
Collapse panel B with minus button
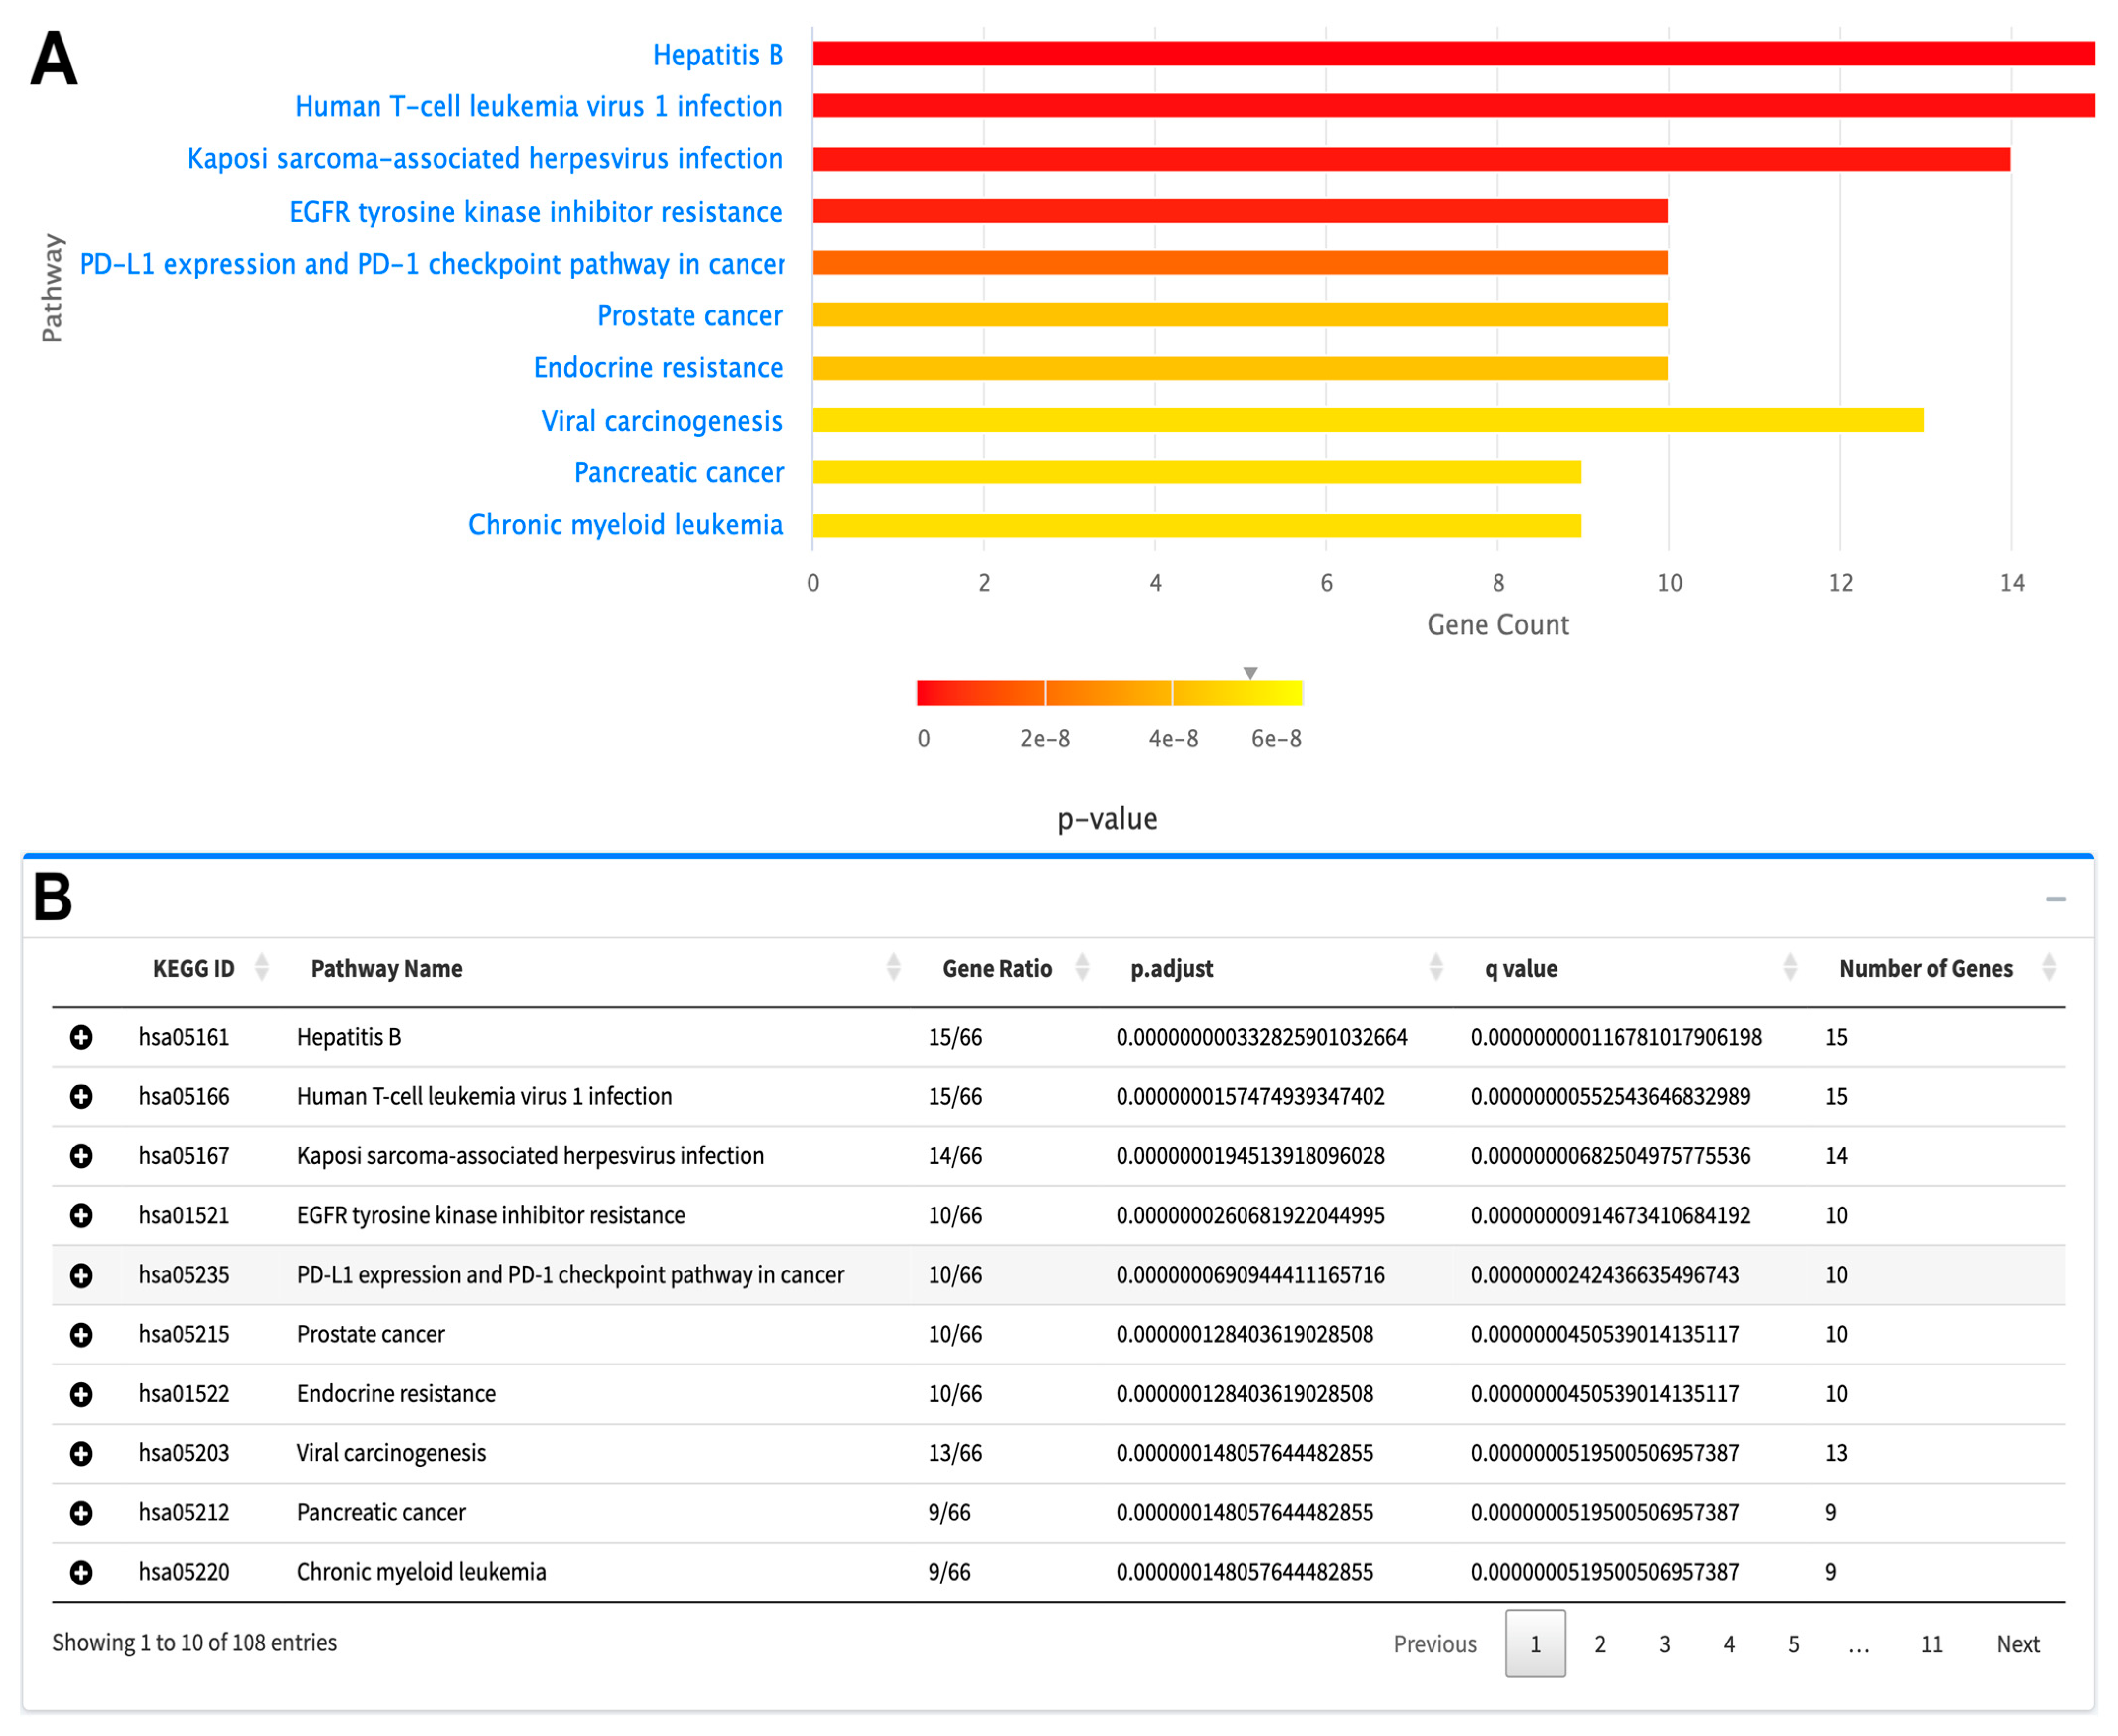2055,899
